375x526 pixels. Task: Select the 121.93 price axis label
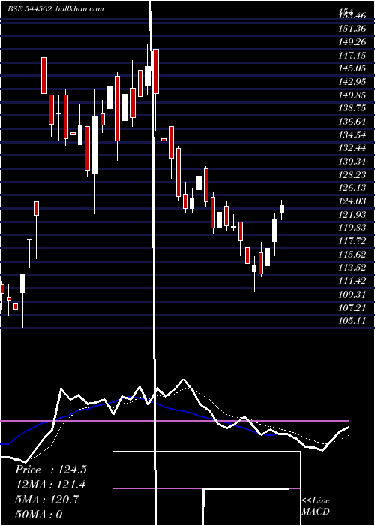(352, 214)
